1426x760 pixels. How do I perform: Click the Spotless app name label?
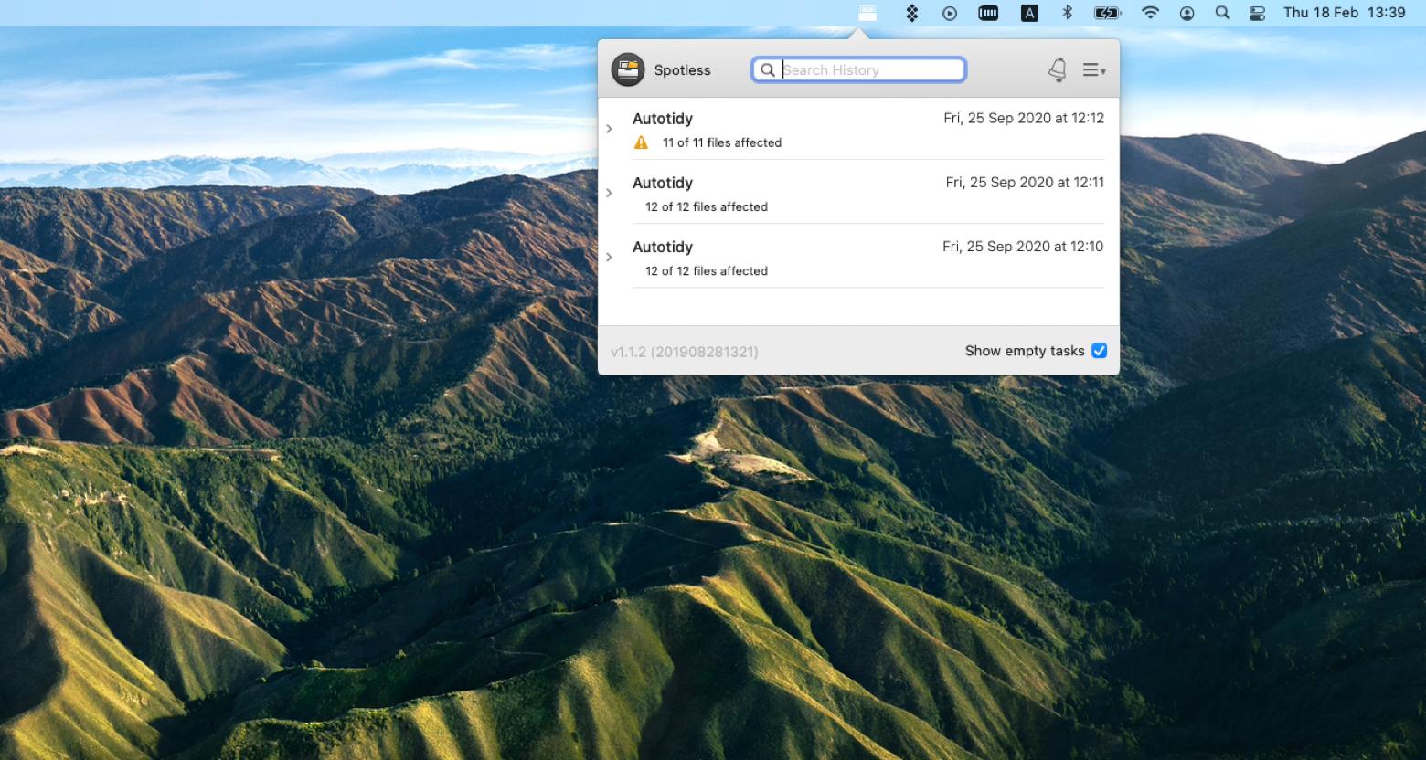(x=682, y=69)
